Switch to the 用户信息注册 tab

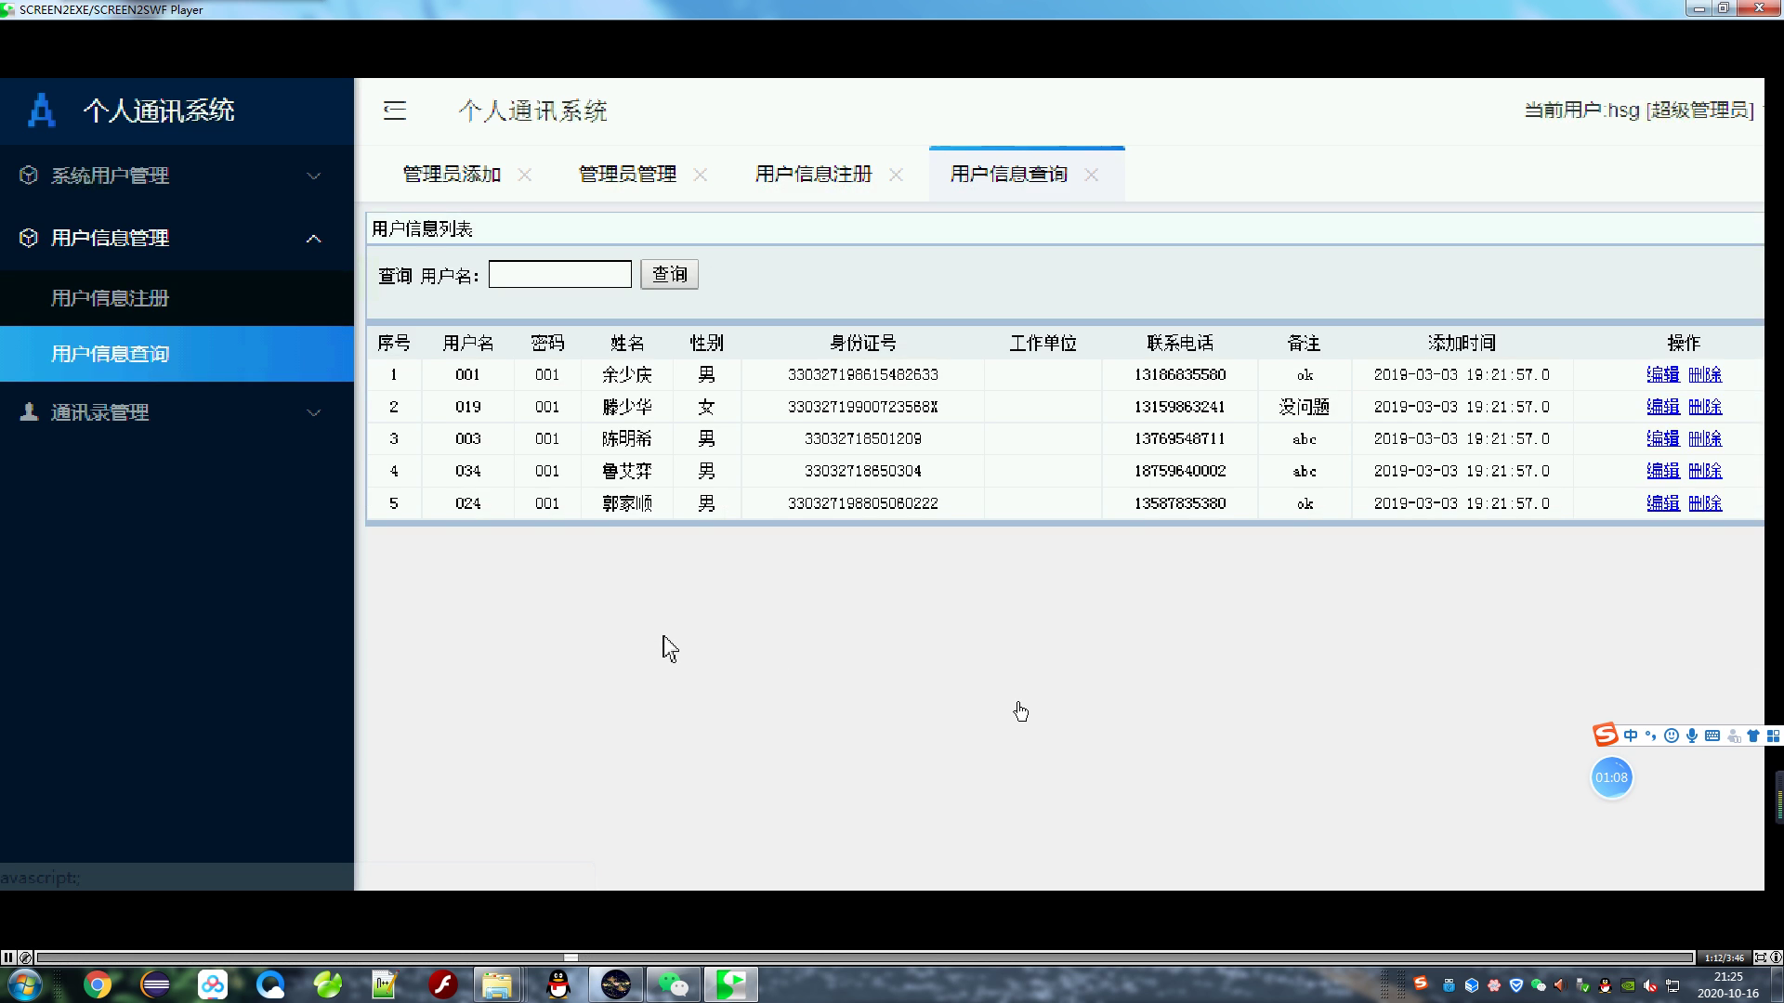[x=814, y=175]
